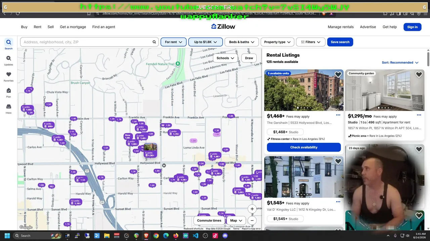Screen dimensions: 430x241
Task: Save The Gershwin listing with heart icon
Action: click(338, 75)
